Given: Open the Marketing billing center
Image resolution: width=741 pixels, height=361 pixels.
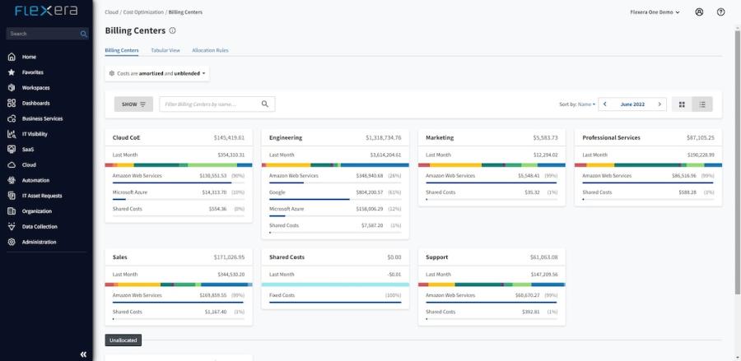Looking at the screenshot, I should coord(440,138).
